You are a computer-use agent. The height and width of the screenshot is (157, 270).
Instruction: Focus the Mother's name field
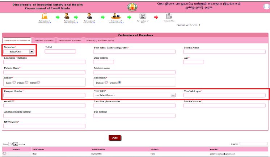tap(134, 72)
